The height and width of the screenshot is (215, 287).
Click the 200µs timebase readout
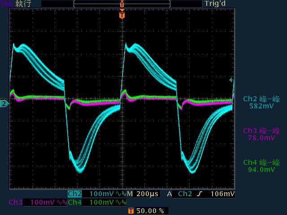[145, 194]
